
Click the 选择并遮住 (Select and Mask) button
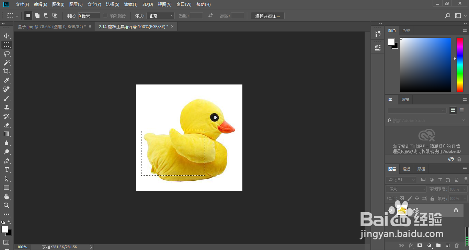point(267,16)
